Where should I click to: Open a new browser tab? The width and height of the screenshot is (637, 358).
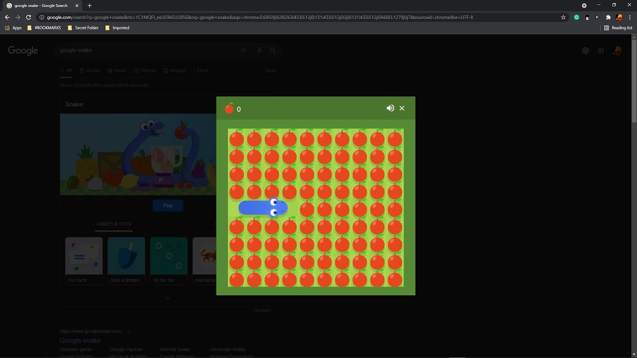(x=90, y=5)
